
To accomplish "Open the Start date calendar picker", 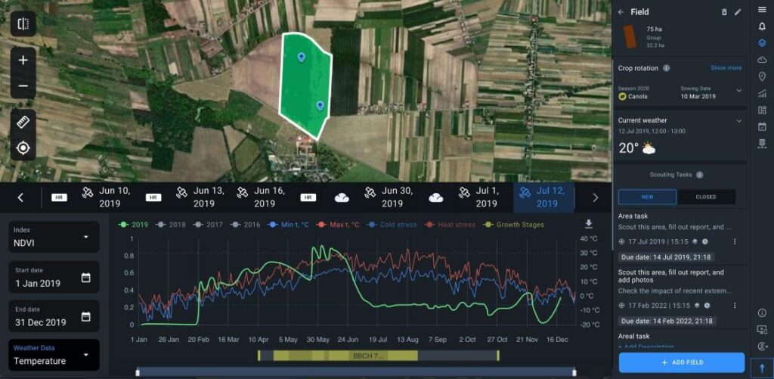I will coord(86,278).
